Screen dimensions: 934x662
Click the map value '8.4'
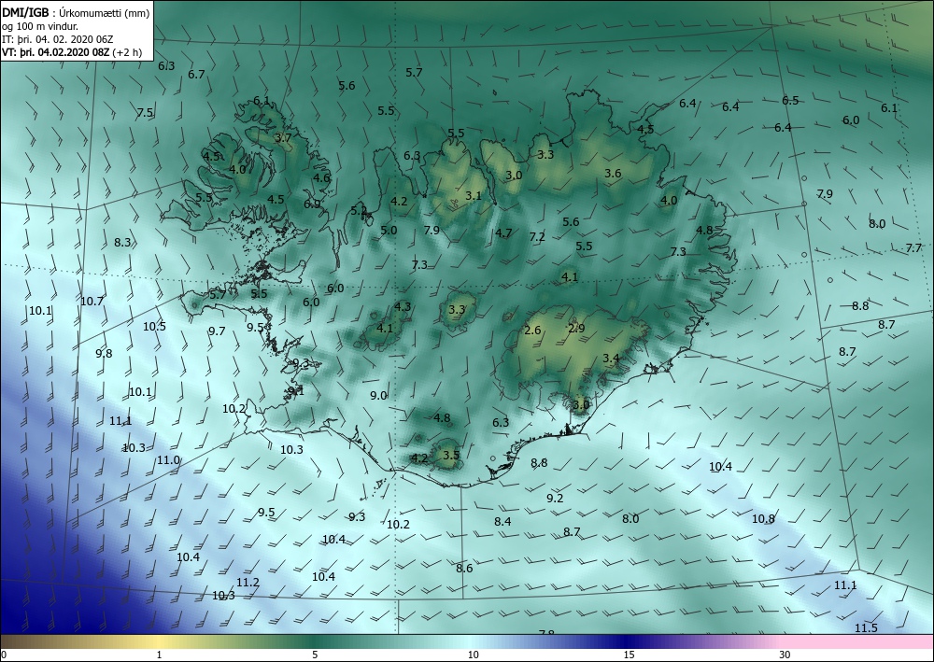point(502,521)
